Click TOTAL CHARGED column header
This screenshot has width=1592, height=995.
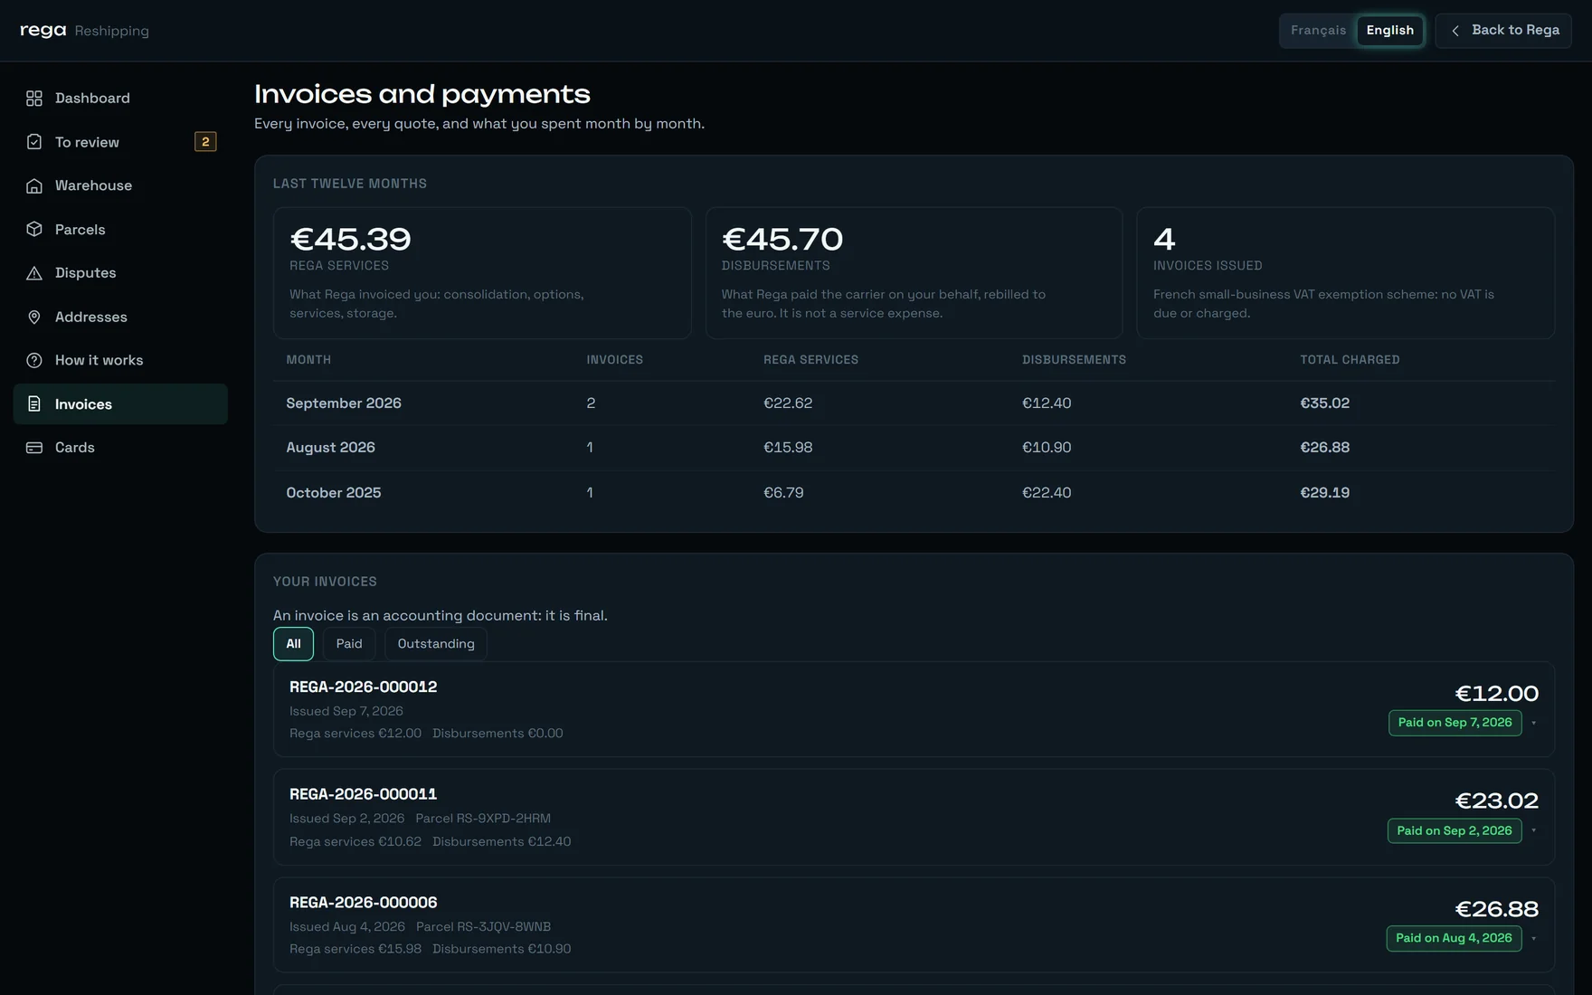click(x=1350, y=360)
